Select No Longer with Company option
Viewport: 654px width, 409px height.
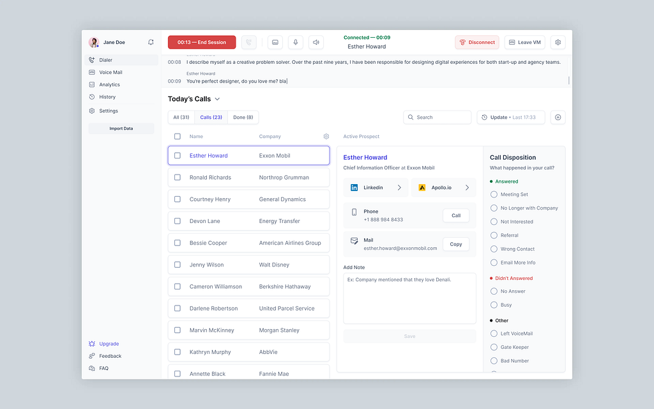(494, 208)
